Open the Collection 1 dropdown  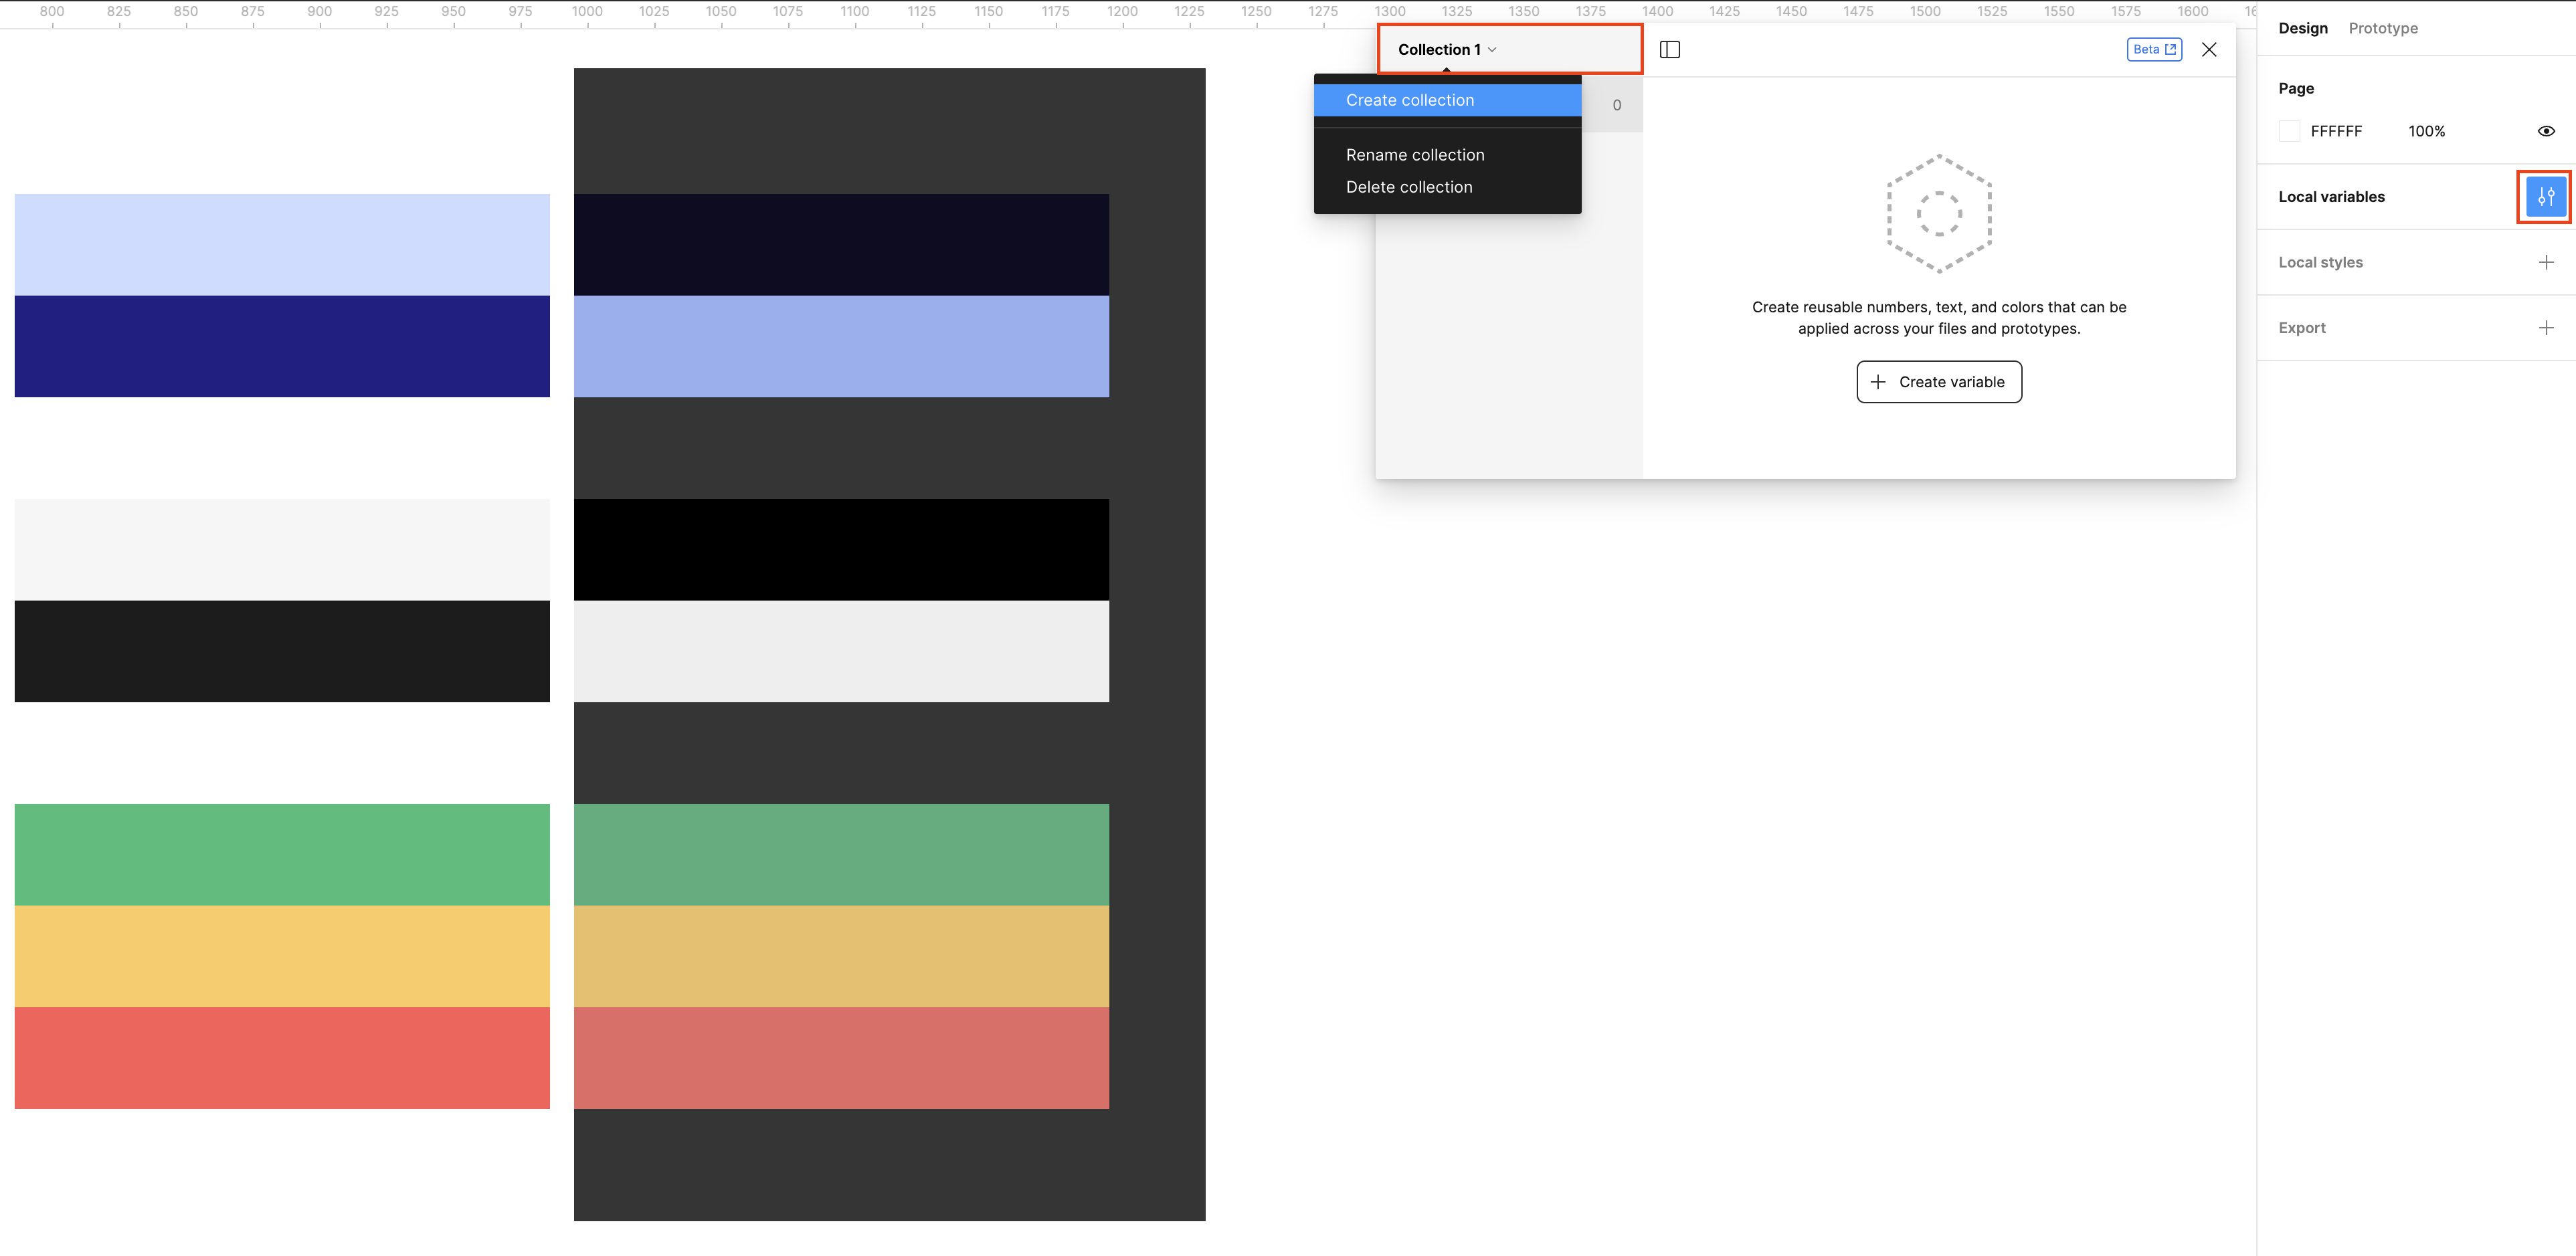(x=1446, y=50)
